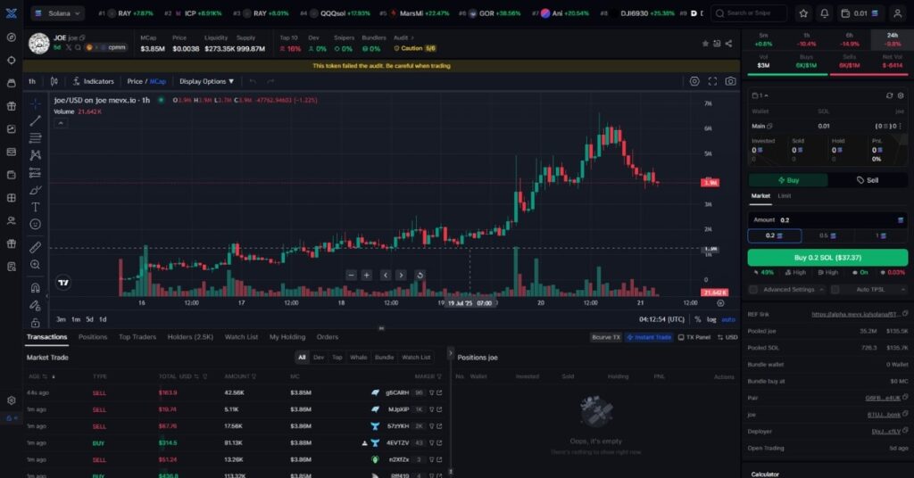914x478 pixels.
Task: Open the 1h chart interval selector
Action: [32, 81]
